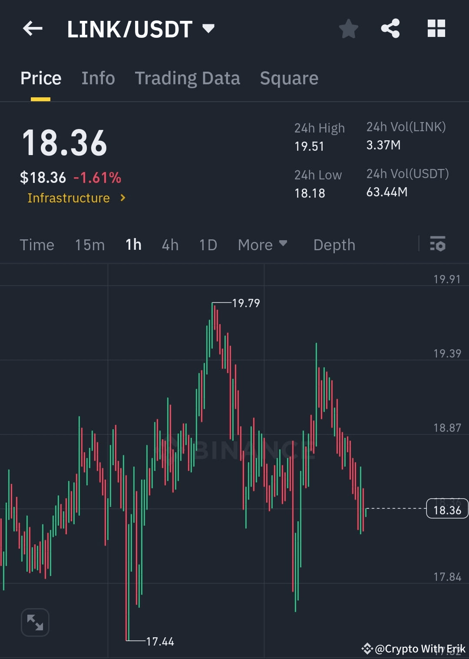Share the chart via the share icon
Screen dimensions: 469x659
[390, 28]
